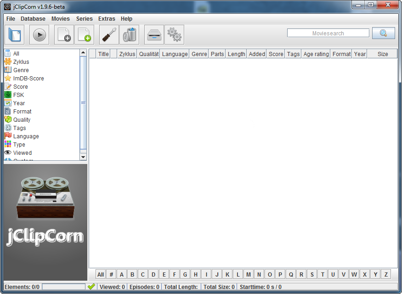This screenshot has width=402, height=294.
Task: Click the jClipCorn tape recorder logo image
Action: click(x=45, y=222)
